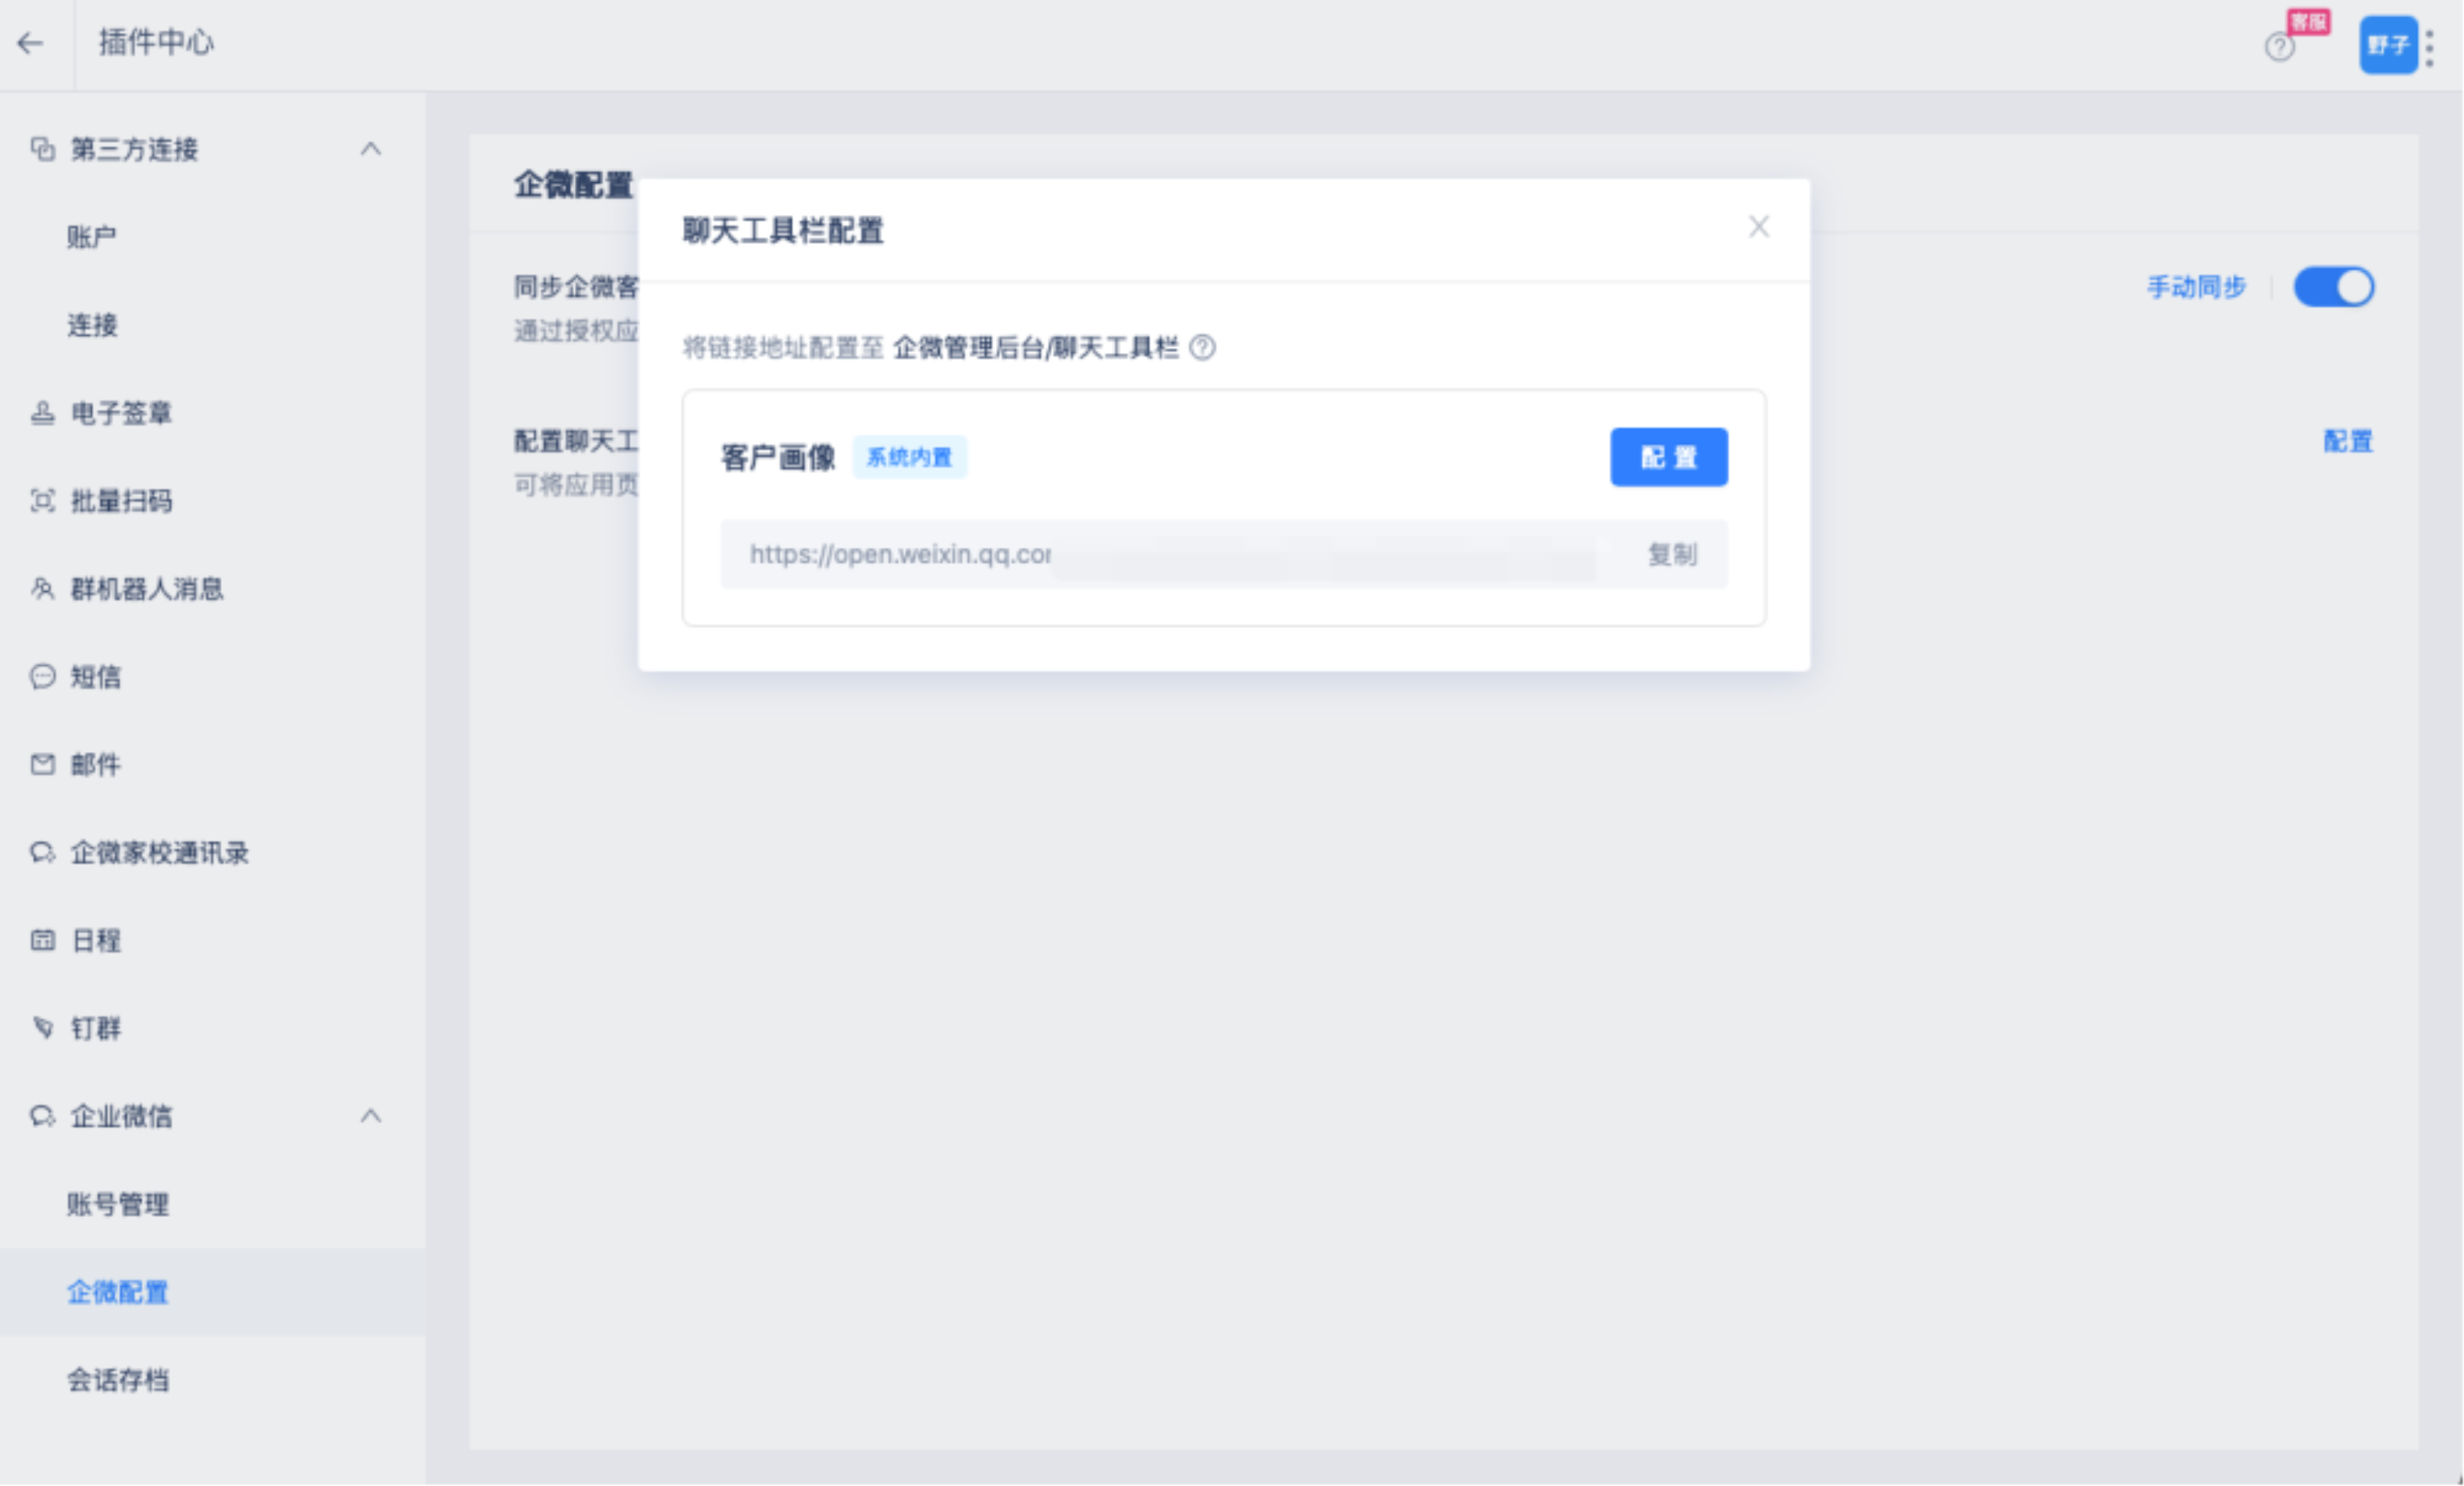The height and width of the screenshot is (1486, 2464).
Task: Click the back arrow icon
Action: [31, 43]
